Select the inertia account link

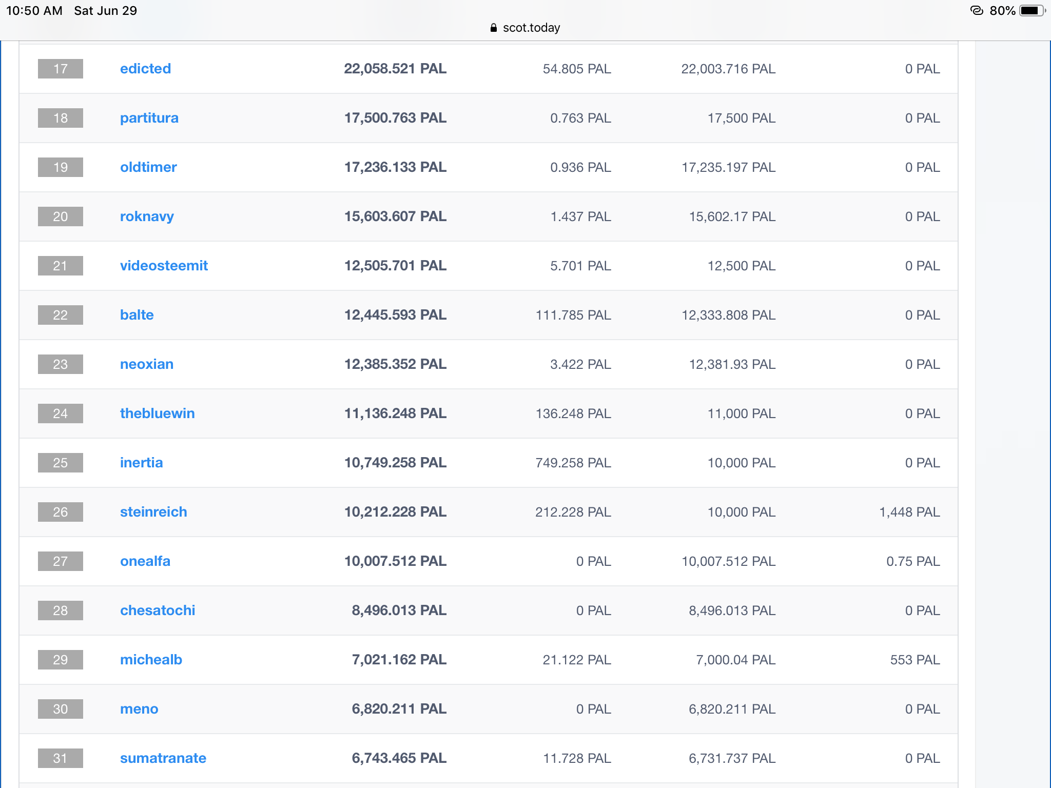tap(141, 463)
